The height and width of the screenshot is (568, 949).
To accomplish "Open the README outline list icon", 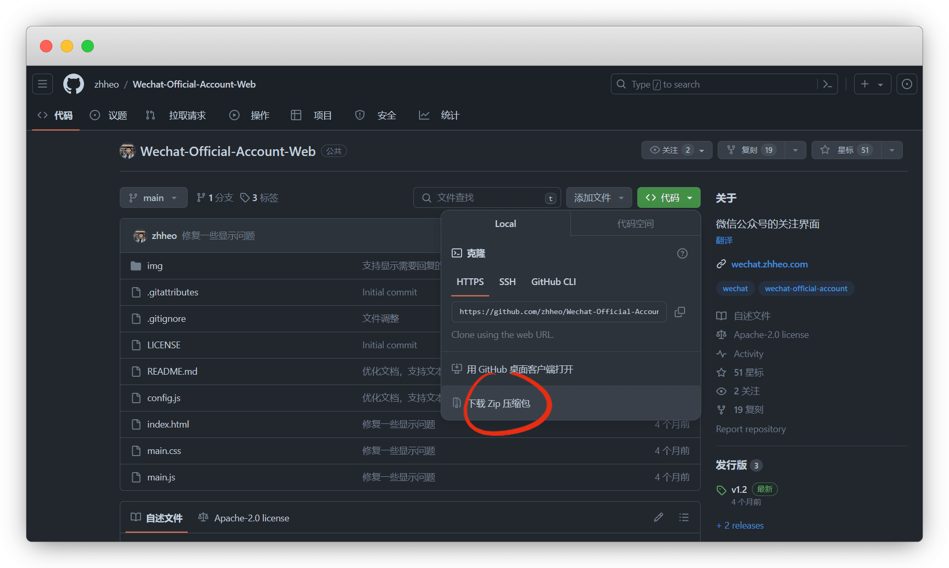I will pos(683,517).
